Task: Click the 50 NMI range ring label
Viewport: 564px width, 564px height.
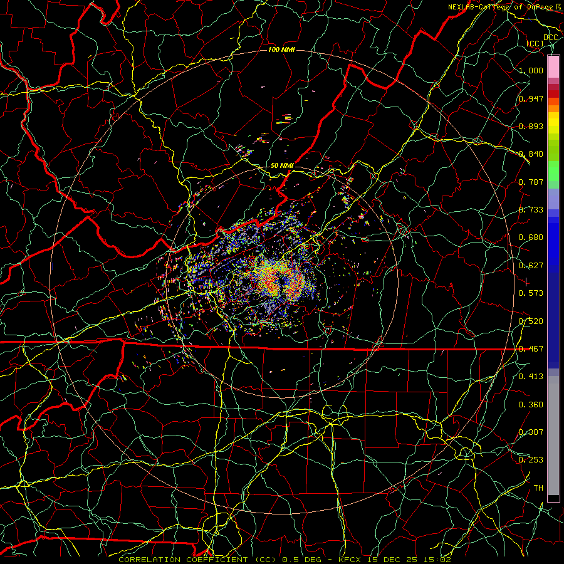Action: [281, 165]
